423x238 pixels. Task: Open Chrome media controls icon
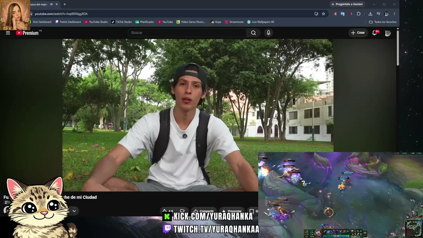[x=379, y=14]
